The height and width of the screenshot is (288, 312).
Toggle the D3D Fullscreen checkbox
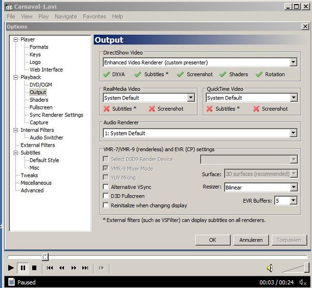[x=106, y=196]
